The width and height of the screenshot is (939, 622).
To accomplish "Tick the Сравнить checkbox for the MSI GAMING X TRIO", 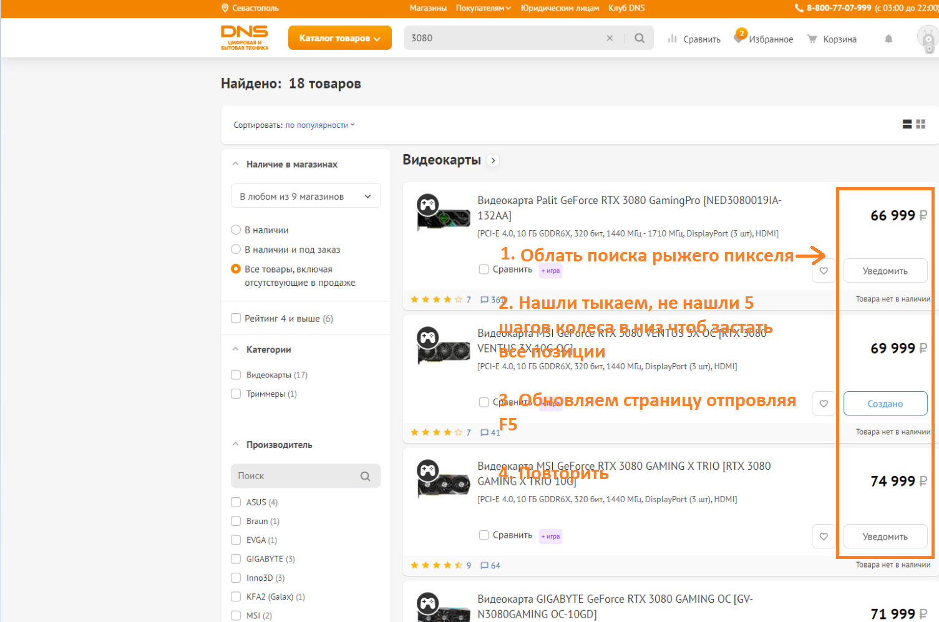I will click(484, 535).
